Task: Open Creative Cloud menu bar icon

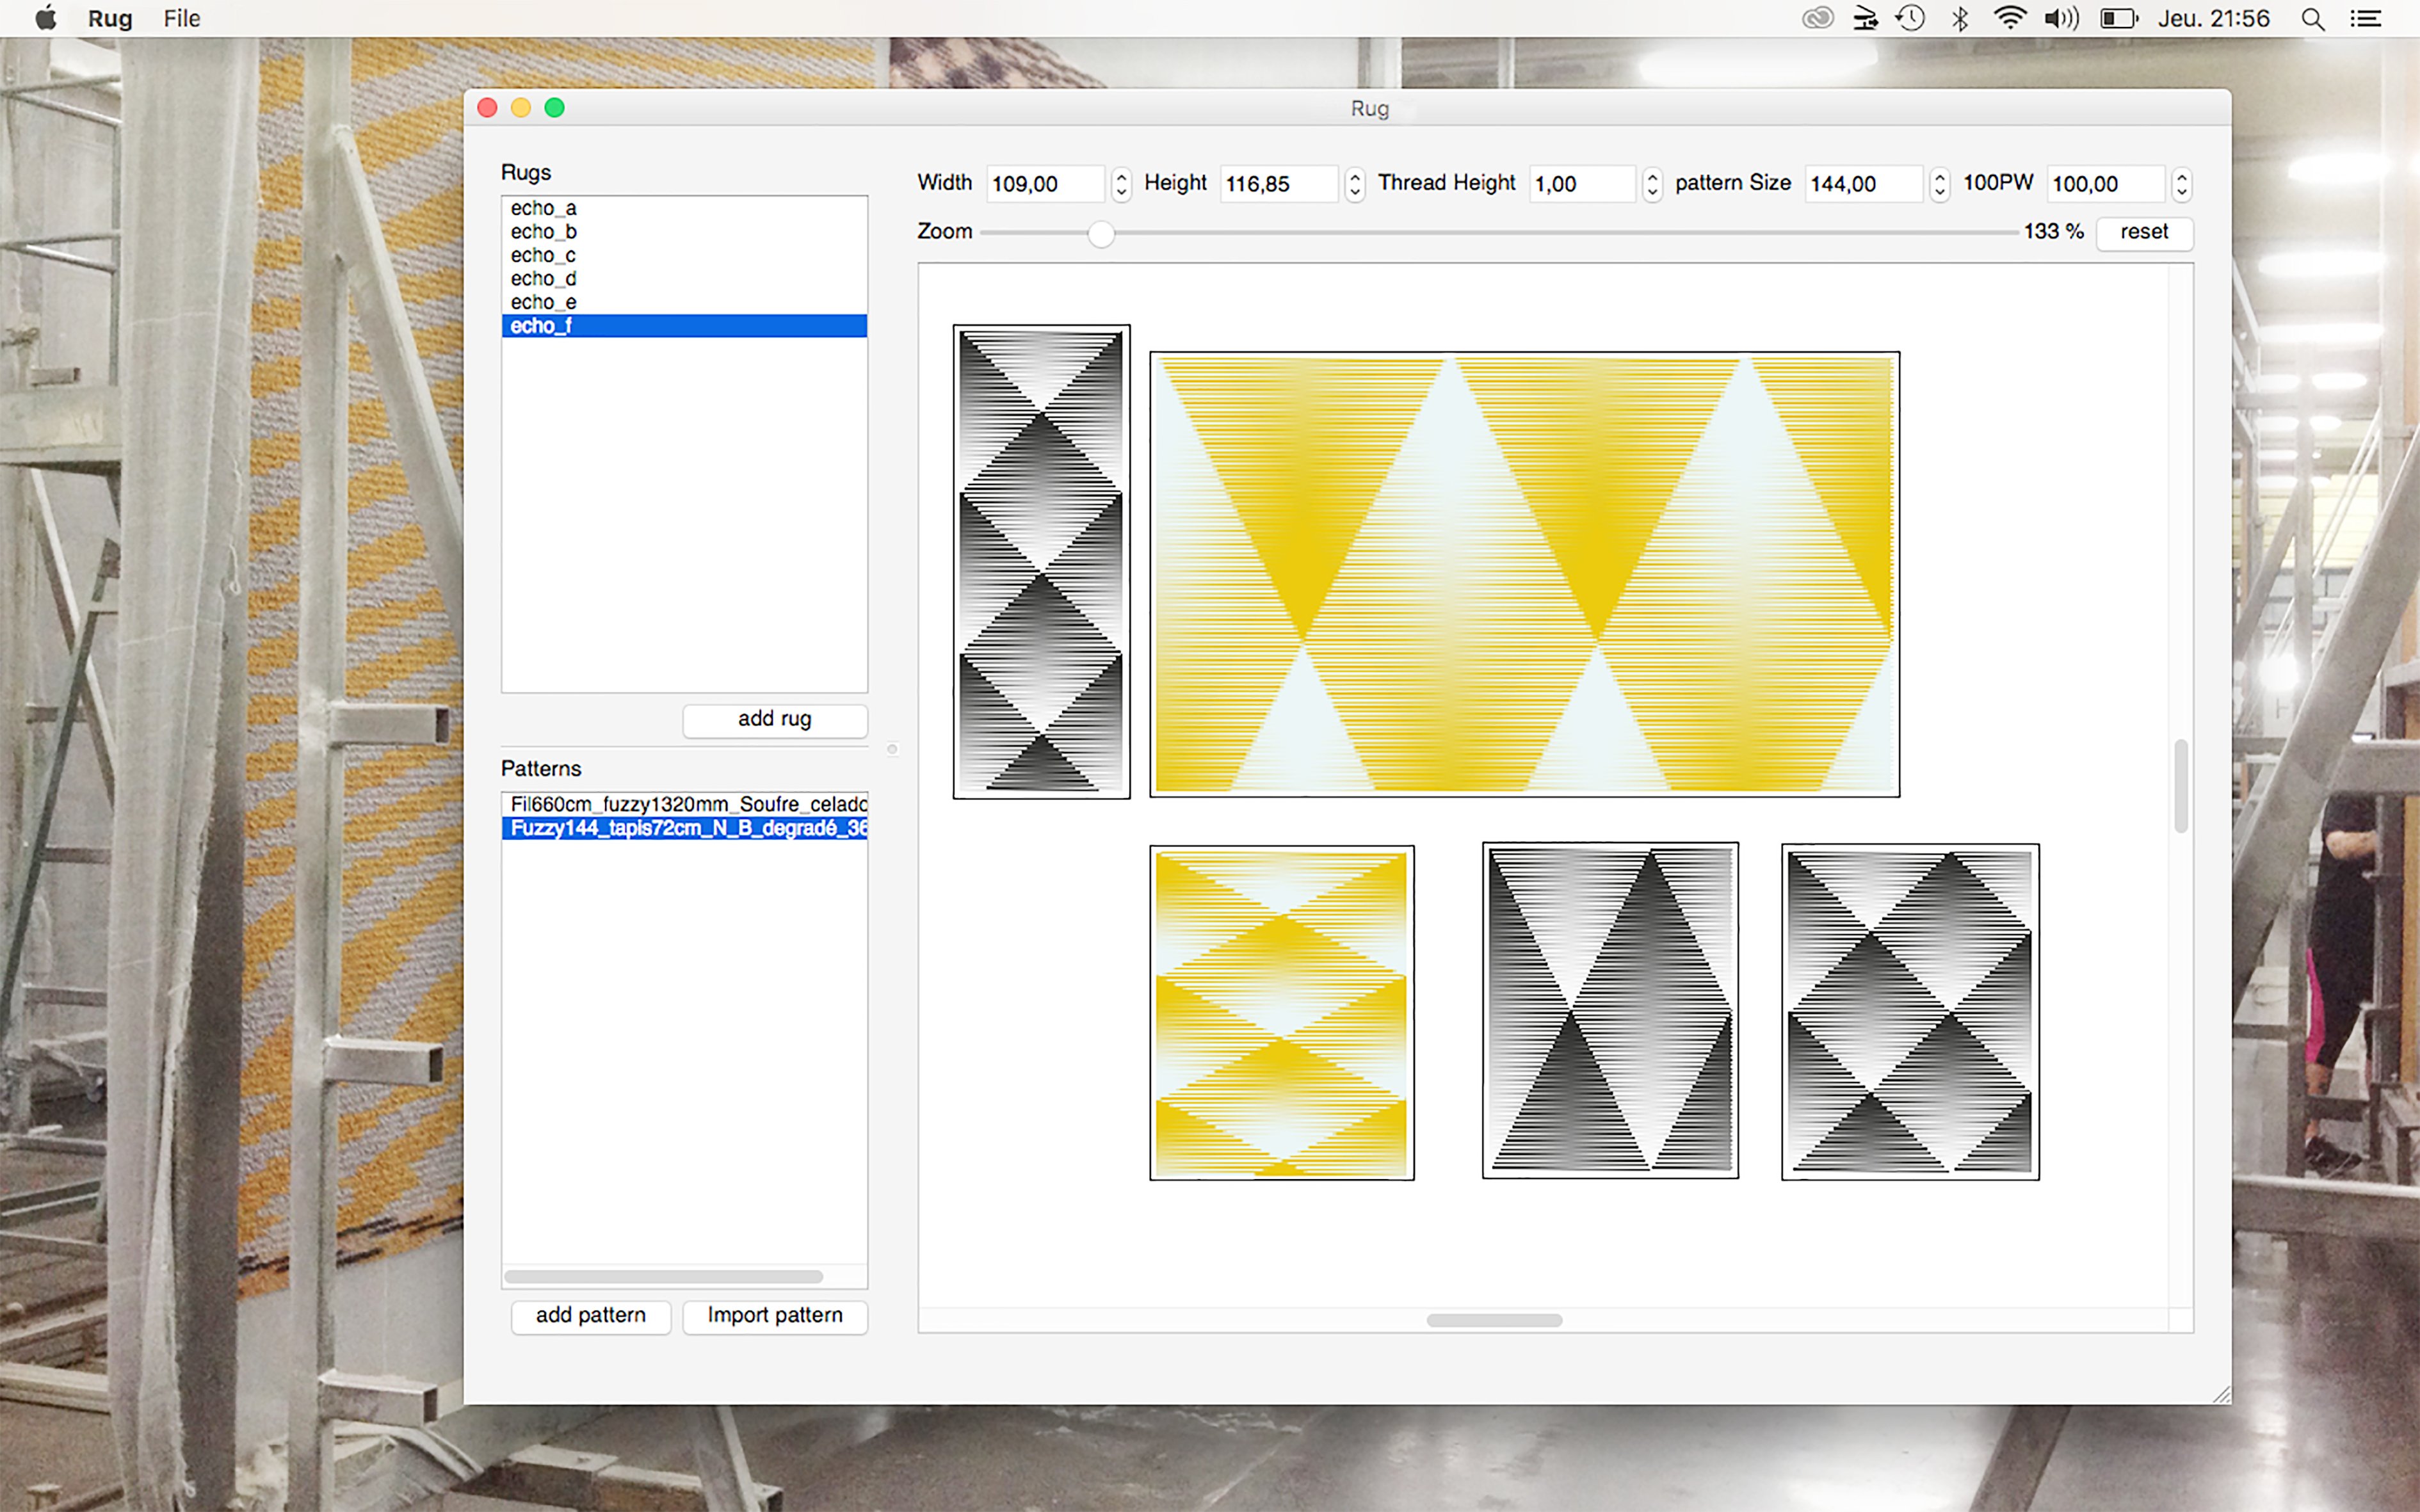Action: (1817, 19)
